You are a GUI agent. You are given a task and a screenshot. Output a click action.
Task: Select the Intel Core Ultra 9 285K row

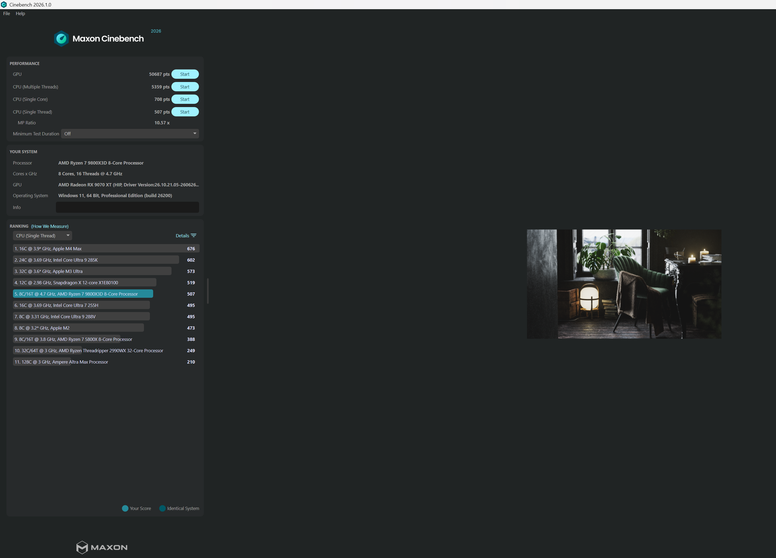(x=106, y=260)
